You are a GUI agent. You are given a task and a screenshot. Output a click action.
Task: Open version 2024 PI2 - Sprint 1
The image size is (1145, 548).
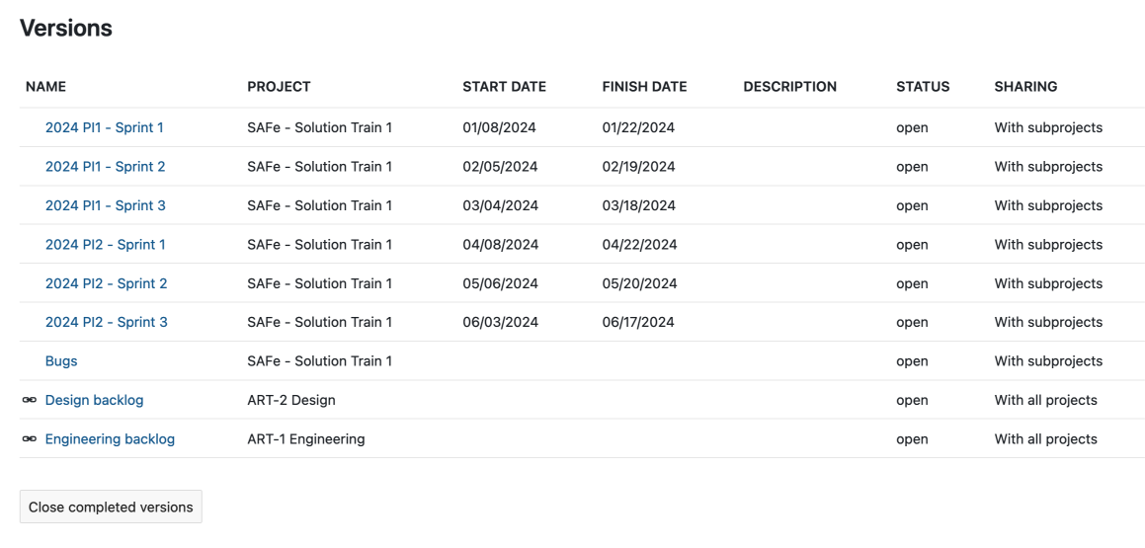pyautogui.click(x=105, y=245)
